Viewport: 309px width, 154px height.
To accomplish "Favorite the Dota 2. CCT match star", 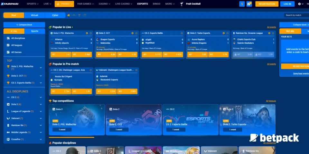I will [136, 33].
